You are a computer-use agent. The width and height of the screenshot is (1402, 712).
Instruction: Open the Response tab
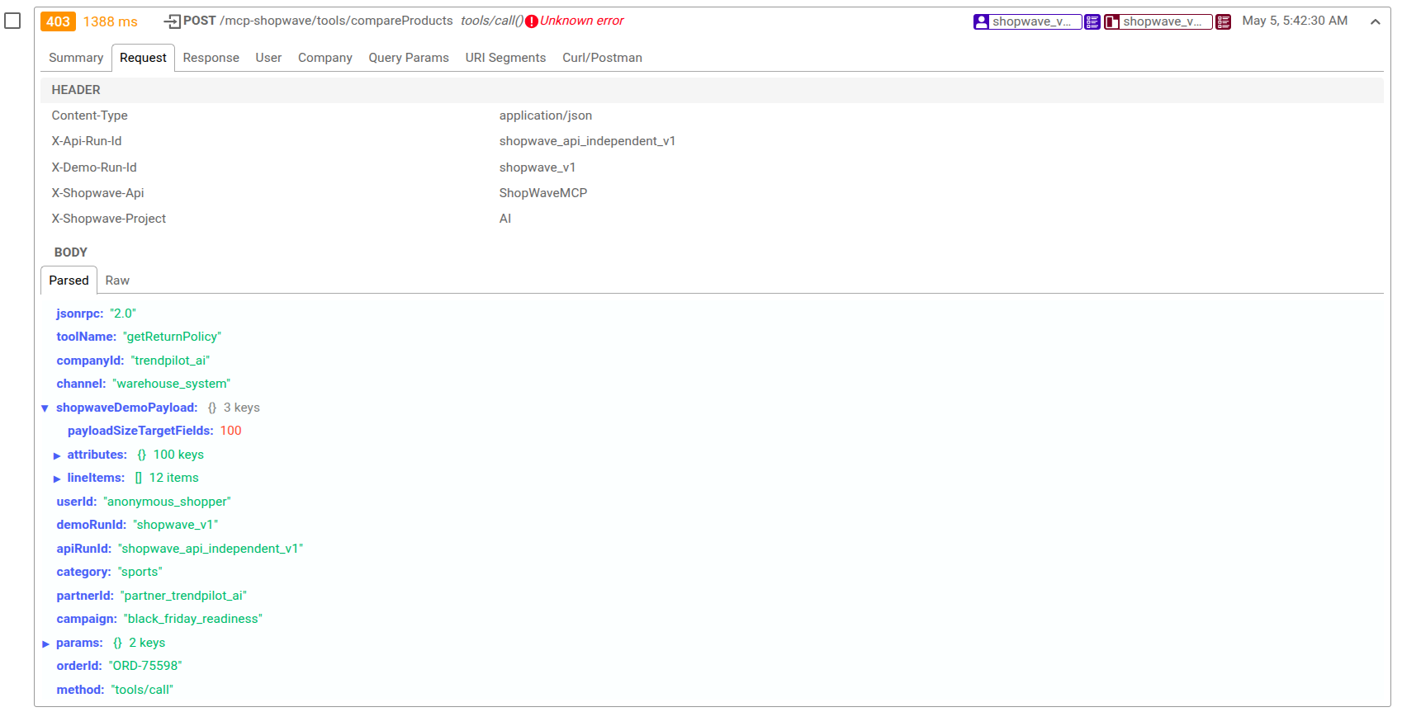click(x=211, y=58)
